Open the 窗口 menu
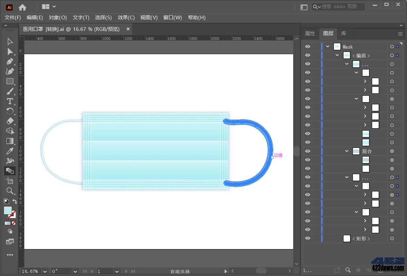The width and height of the screenshot is (407, 276). tap(172, 18)
